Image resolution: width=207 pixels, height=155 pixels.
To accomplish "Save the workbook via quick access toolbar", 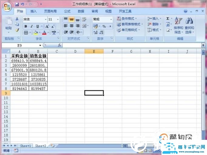I will 17,5.
